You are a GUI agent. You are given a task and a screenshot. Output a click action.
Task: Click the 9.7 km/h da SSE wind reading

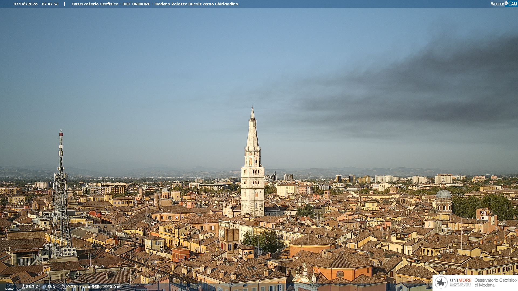click(x=83, y=287)
